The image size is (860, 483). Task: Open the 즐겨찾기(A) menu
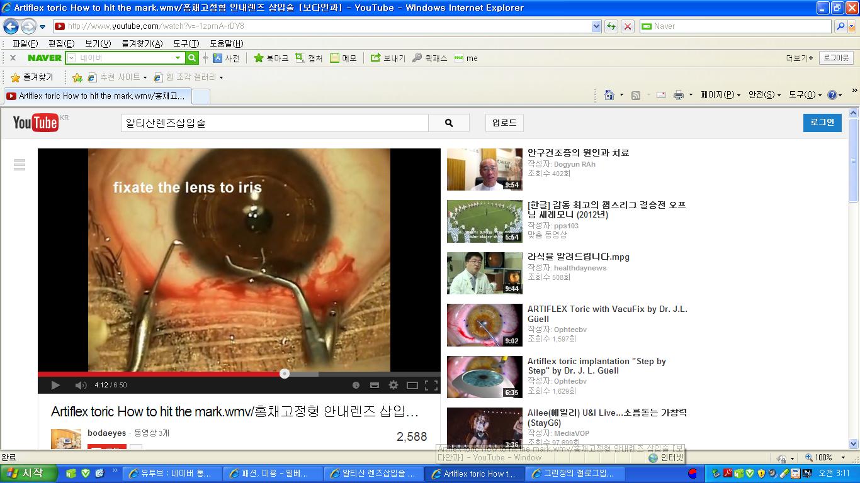click(142, 43)
